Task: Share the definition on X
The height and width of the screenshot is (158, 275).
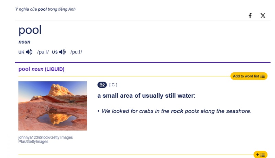Action: (263, 15)
